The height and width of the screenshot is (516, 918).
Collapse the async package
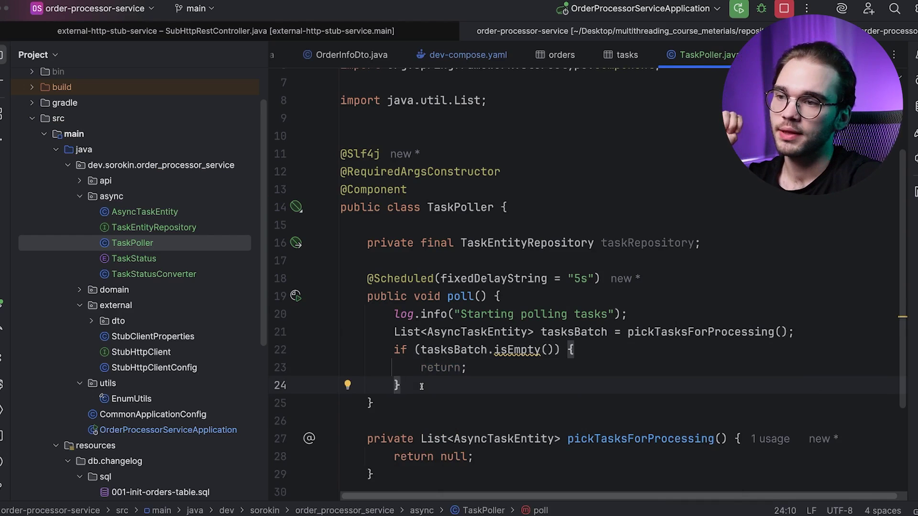coord(80,196)
